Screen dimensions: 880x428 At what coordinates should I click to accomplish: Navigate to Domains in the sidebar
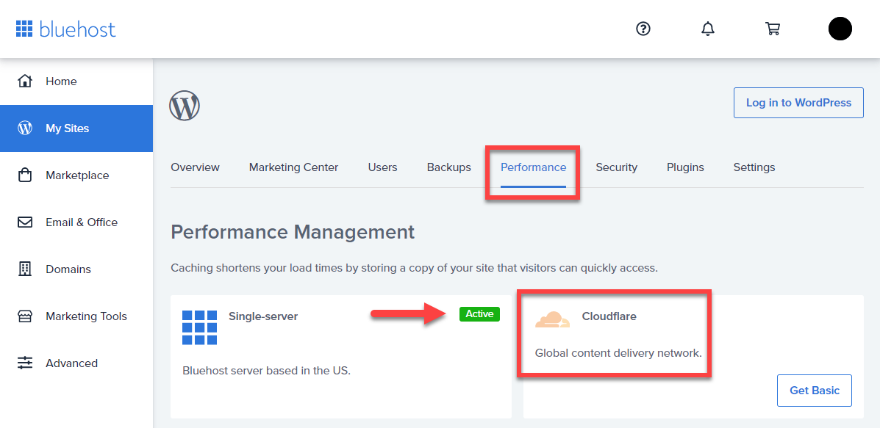[76, 269]
